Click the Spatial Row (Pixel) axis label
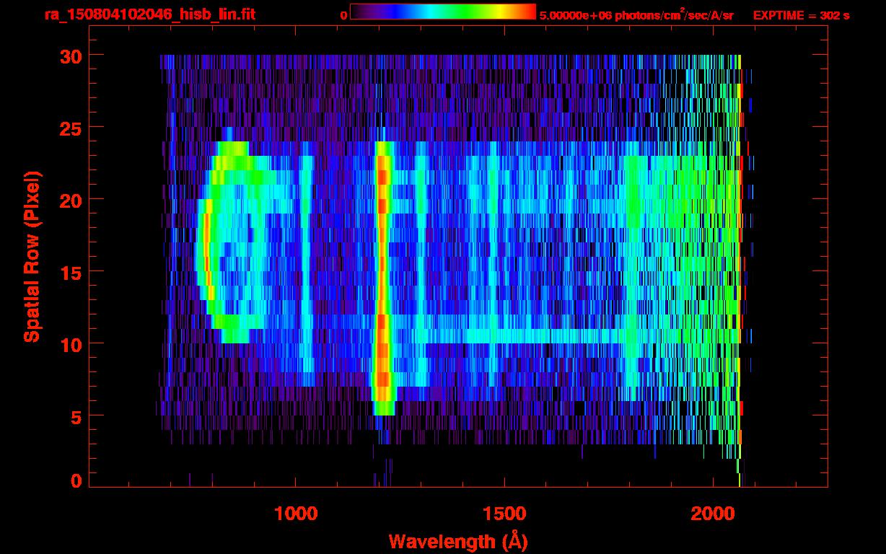 [x=32, y=256]
